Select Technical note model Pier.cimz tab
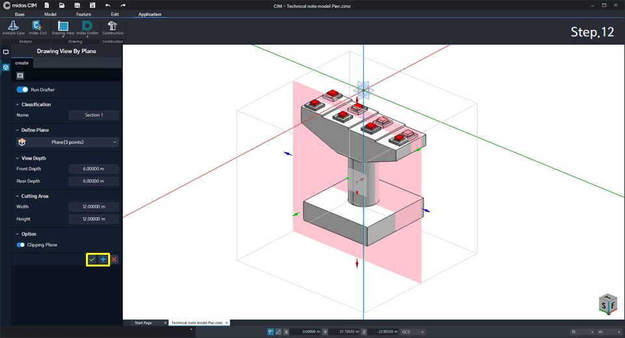 (x=197, y=323)
